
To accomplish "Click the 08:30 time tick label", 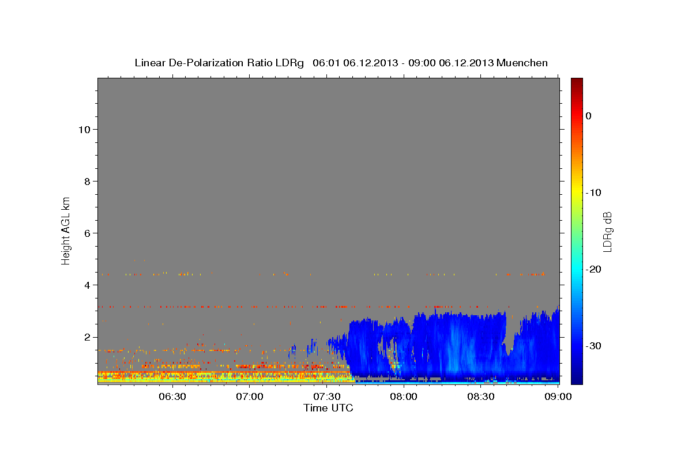I will tap(481, 396).
